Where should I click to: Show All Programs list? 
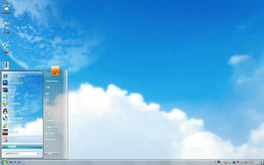[x=22, y=147]
